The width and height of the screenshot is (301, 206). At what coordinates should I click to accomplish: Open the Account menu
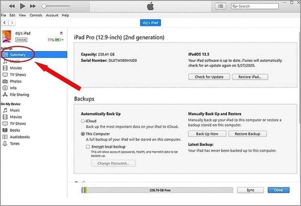click(x=52, y=16)
